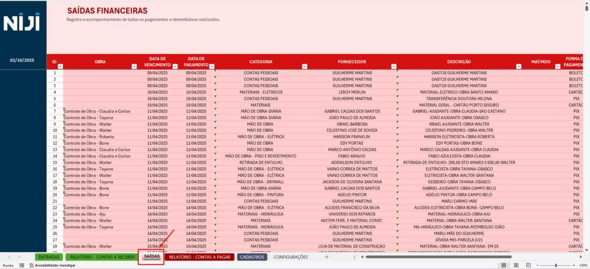Viewport: 590px width, 269px height.
Task: Click the Normal view icon in status bar
Action: click(503, 266)
